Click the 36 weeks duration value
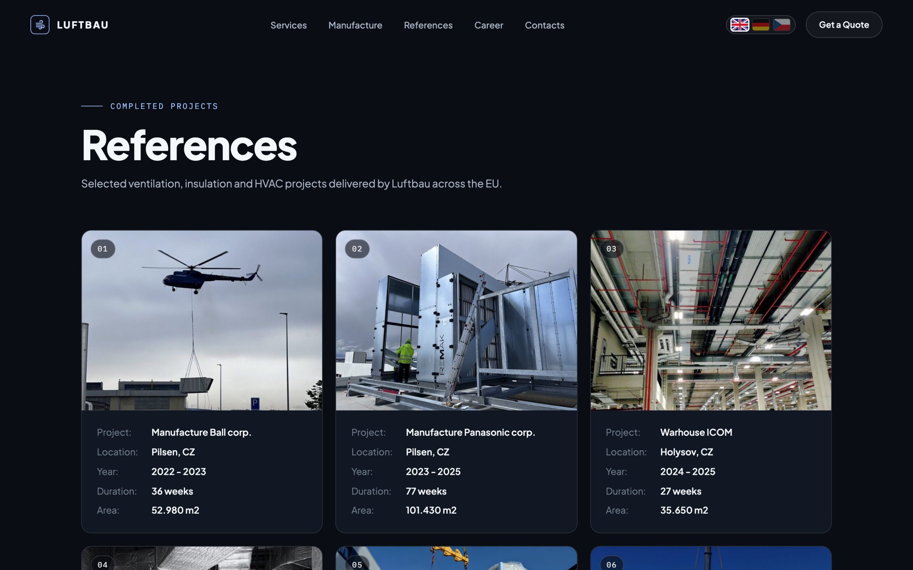Viewport: 913px width, 570px height. [x=172, y=491]
